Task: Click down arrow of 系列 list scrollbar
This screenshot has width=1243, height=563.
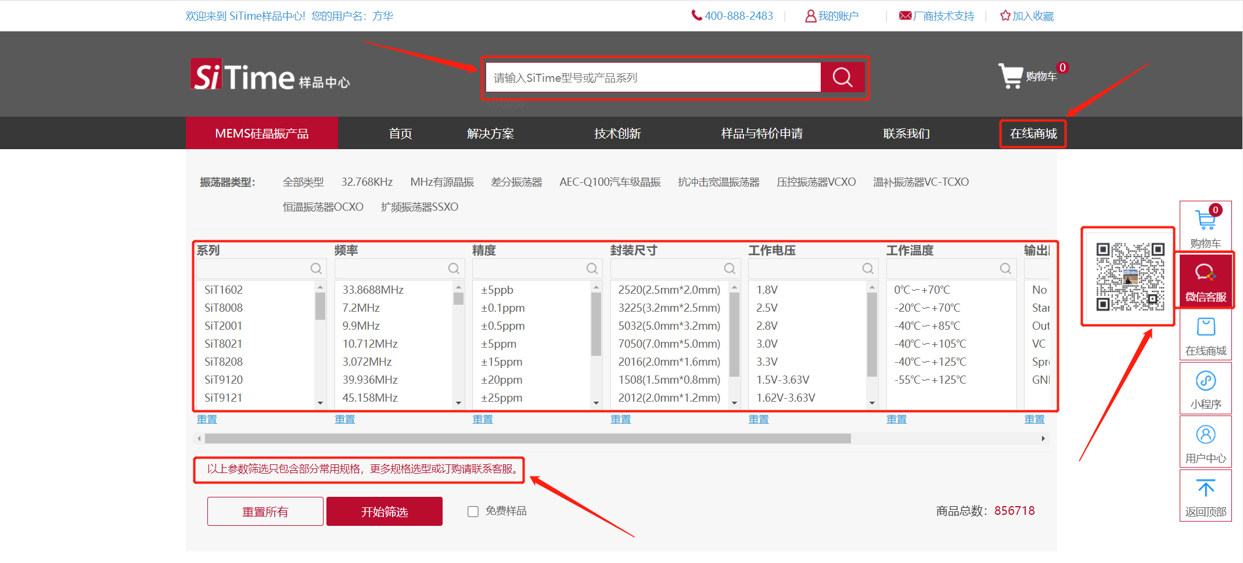Action: (320, 403)
